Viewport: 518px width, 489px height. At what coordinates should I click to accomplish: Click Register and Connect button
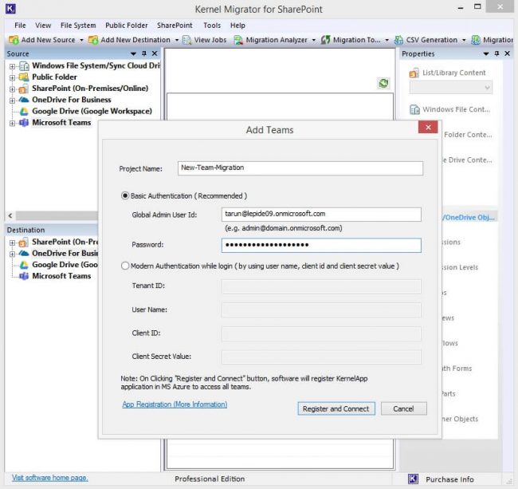click(336, 408)
